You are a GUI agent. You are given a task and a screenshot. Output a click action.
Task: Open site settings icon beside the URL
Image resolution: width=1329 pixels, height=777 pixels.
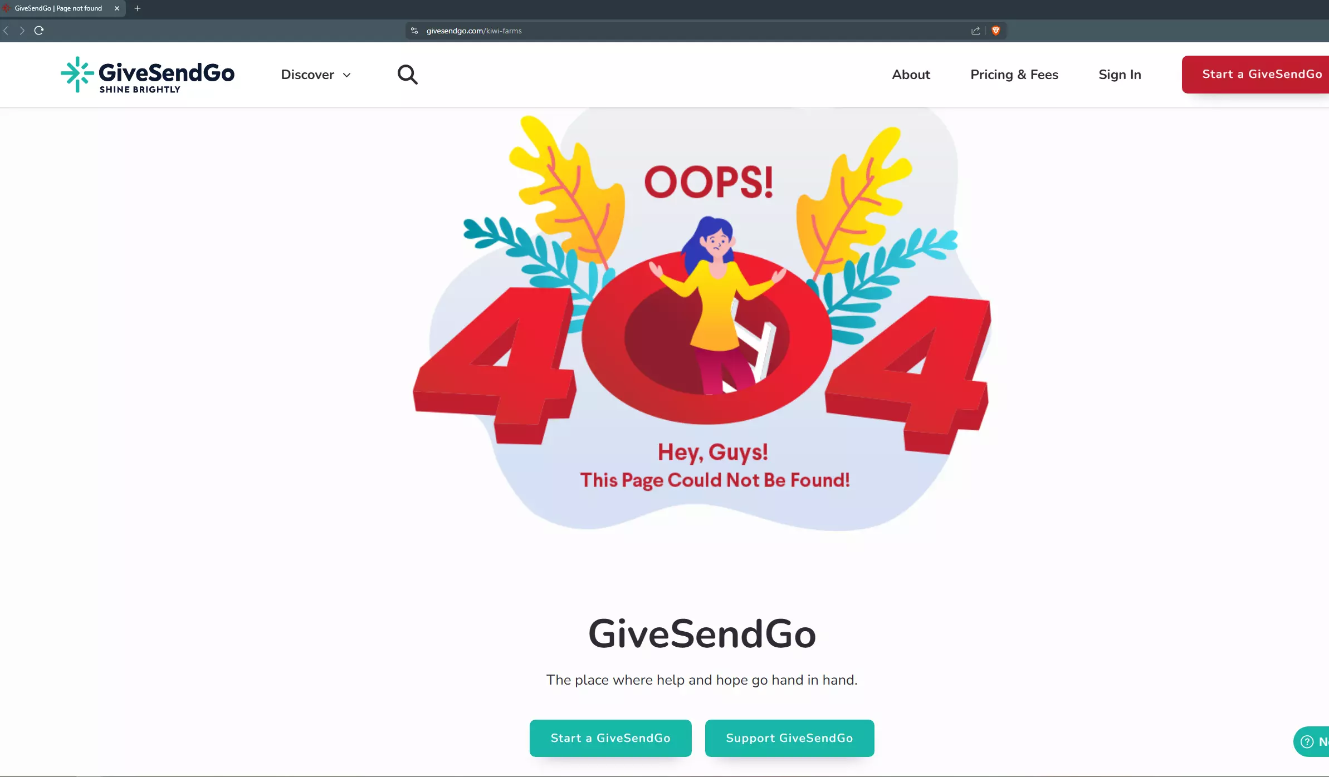click(414, 31)
